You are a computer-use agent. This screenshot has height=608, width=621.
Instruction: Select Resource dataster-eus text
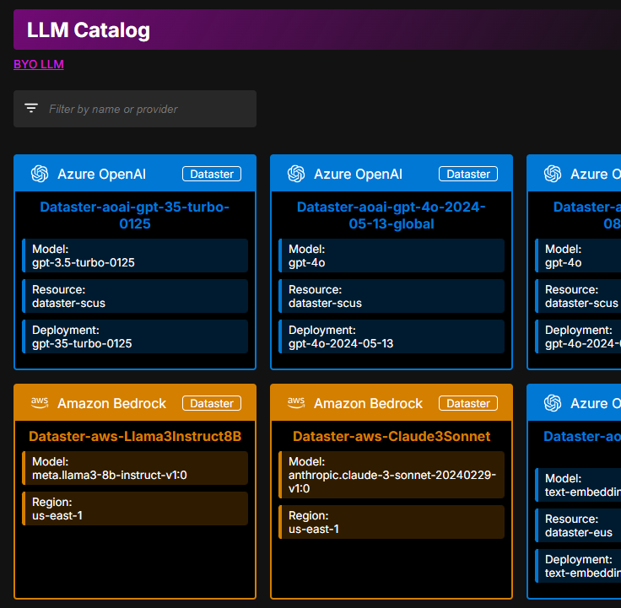[x=578, y=525]
